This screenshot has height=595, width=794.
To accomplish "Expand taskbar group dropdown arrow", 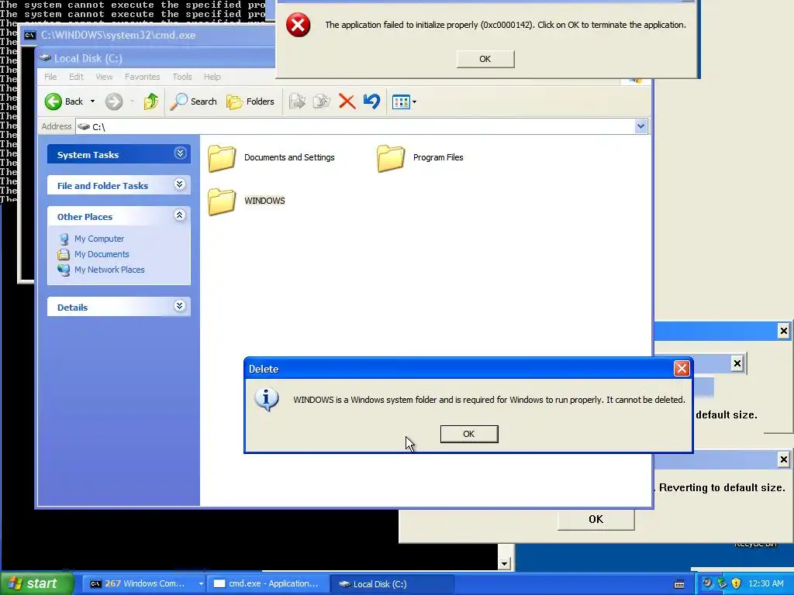I will 201,584.
